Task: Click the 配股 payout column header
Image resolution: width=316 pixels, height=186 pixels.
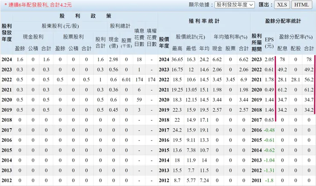Action: (x=296, y=49)
